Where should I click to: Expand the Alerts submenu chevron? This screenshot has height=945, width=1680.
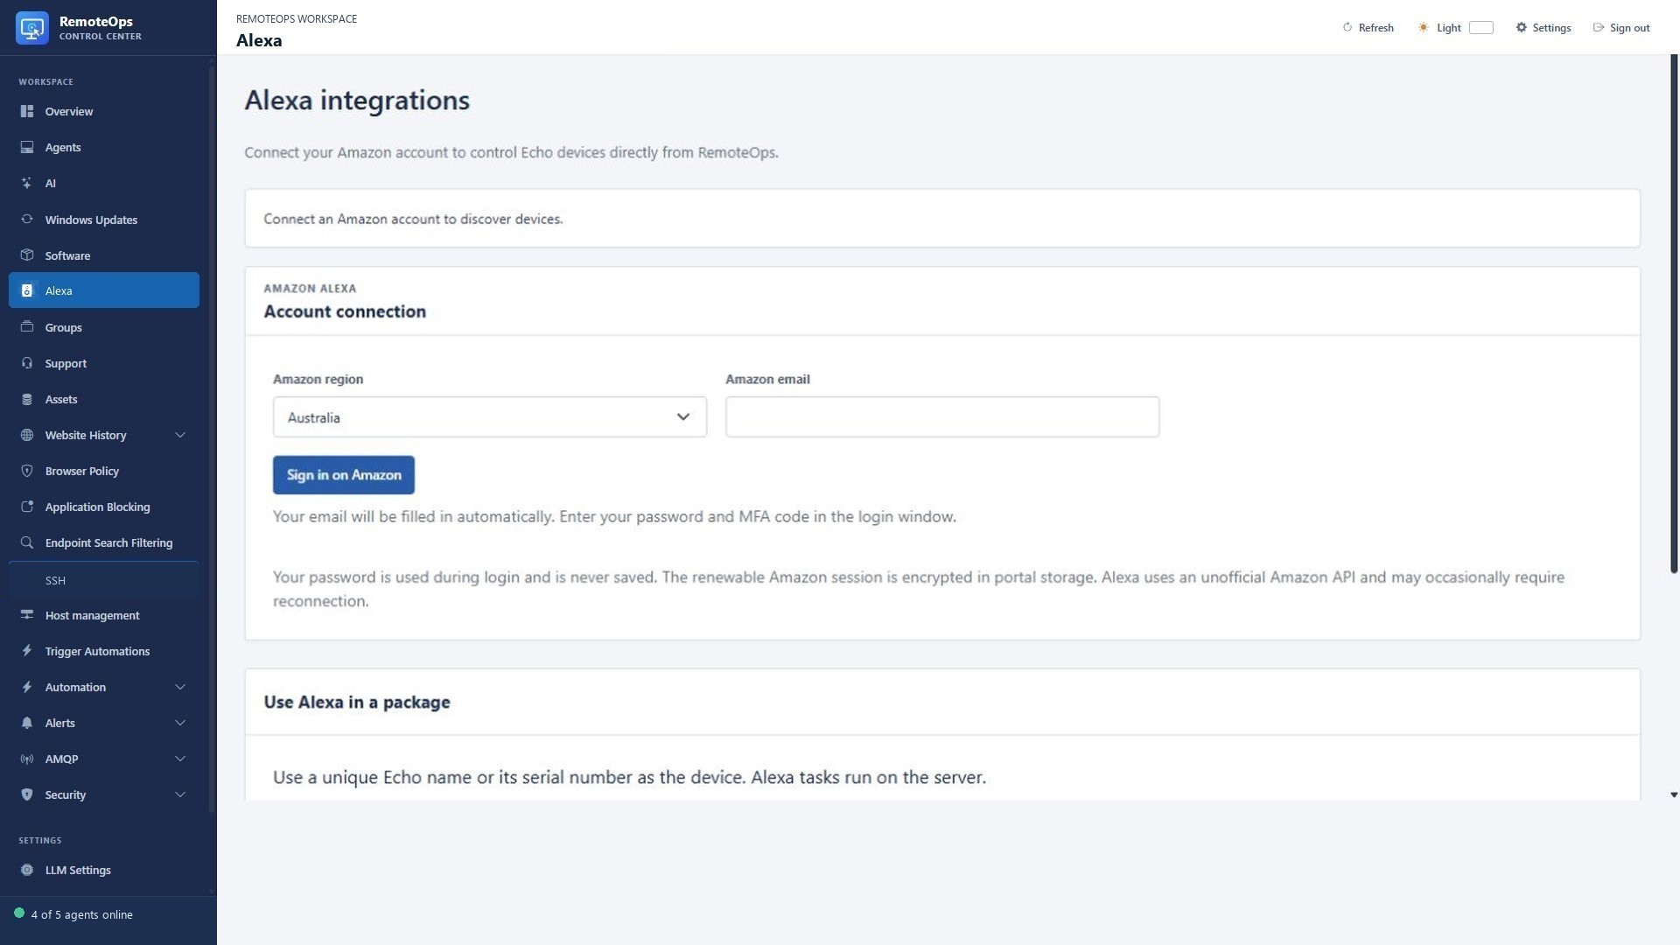point(180,723)
